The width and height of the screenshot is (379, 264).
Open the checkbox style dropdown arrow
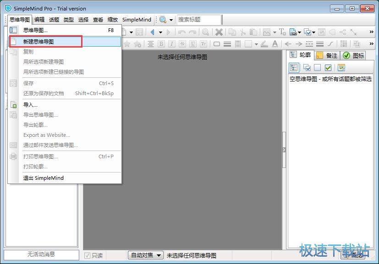click(x=314, y=32)
